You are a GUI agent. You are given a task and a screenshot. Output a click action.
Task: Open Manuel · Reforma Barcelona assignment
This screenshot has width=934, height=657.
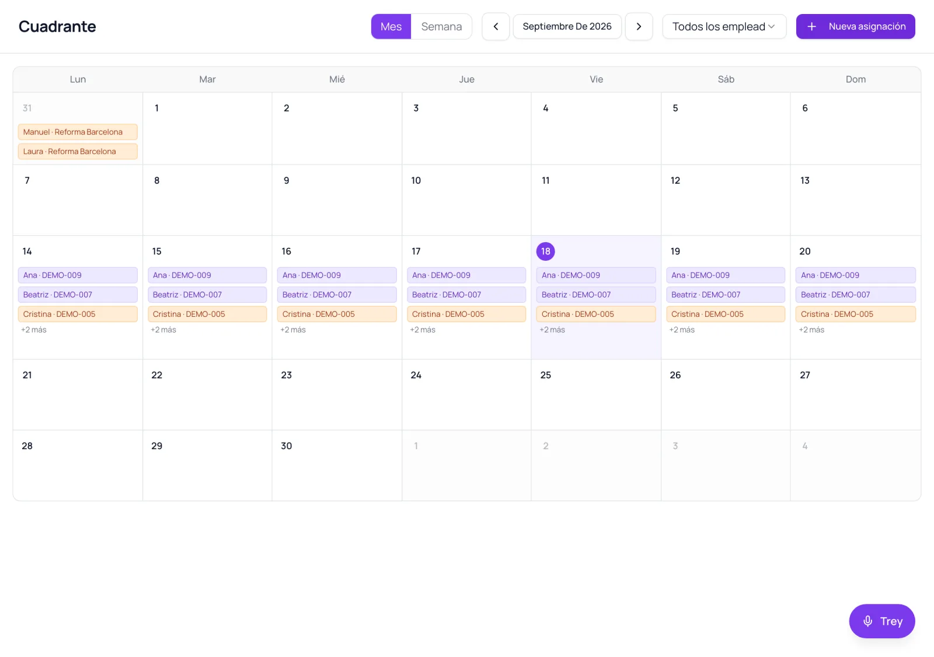[x=78, y=132]
